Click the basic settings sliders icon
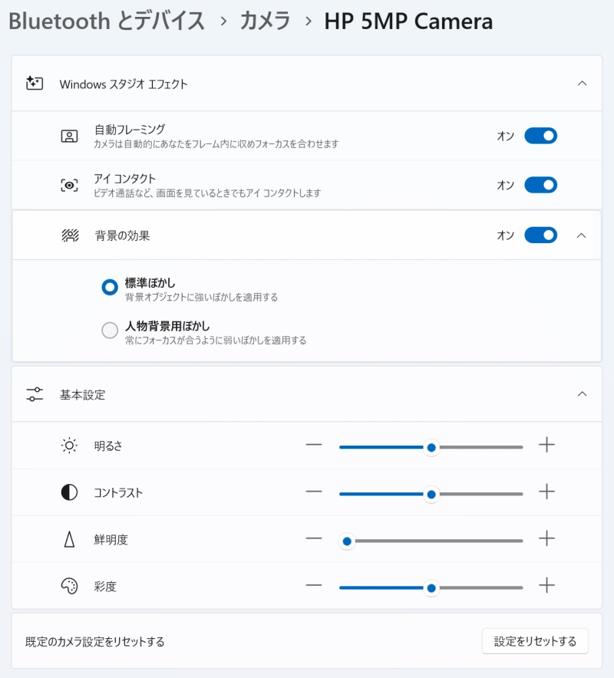Image resolution: width=614 pixels, height=678 pixels. [35, 394]
